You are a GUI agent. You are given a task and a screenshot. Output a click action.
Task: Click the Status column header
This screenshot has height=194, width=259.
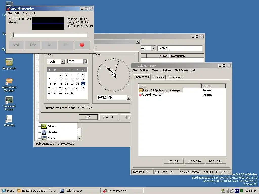coord(213,86)
